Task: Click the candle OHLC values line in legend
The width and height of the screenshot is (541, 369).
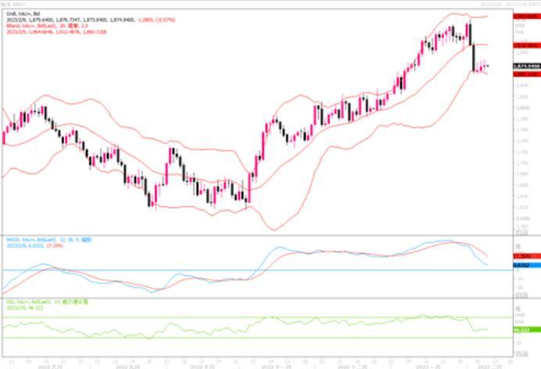Action: [x=63, y=20]
